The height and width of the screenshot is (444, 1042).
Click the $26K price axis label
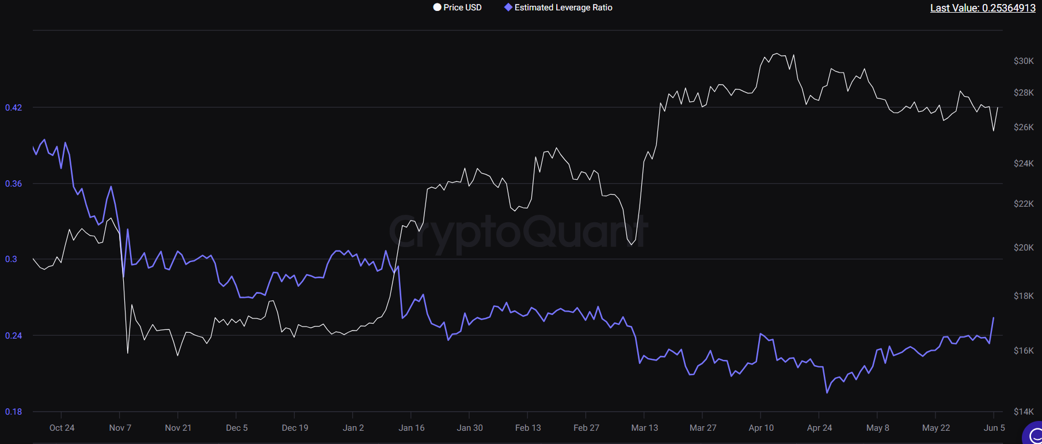click(1024, 127)
